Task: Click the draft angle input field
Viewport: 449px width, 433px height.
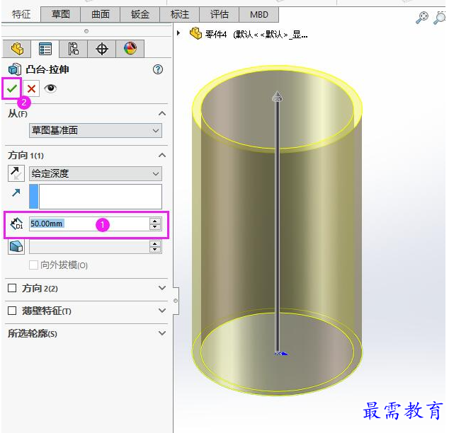Action: point(89,247)
